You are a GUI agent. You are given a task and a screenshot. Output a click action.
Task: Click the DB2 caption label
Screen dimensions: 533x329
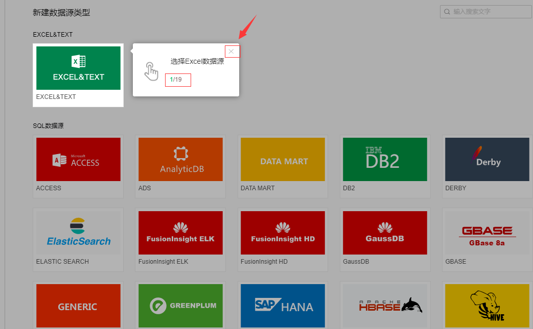coord(349,188)
